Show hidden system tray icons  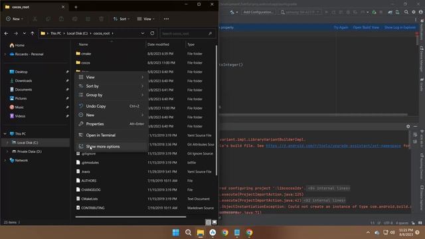368,232
